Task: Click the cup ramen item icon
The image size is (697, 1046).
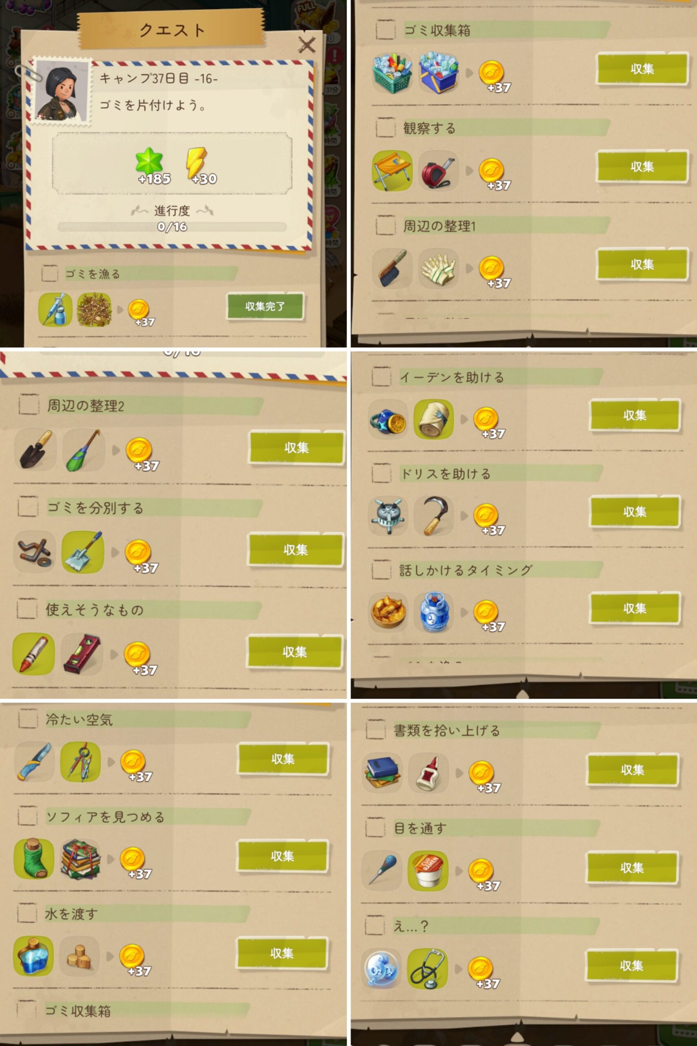Action: 428,870
